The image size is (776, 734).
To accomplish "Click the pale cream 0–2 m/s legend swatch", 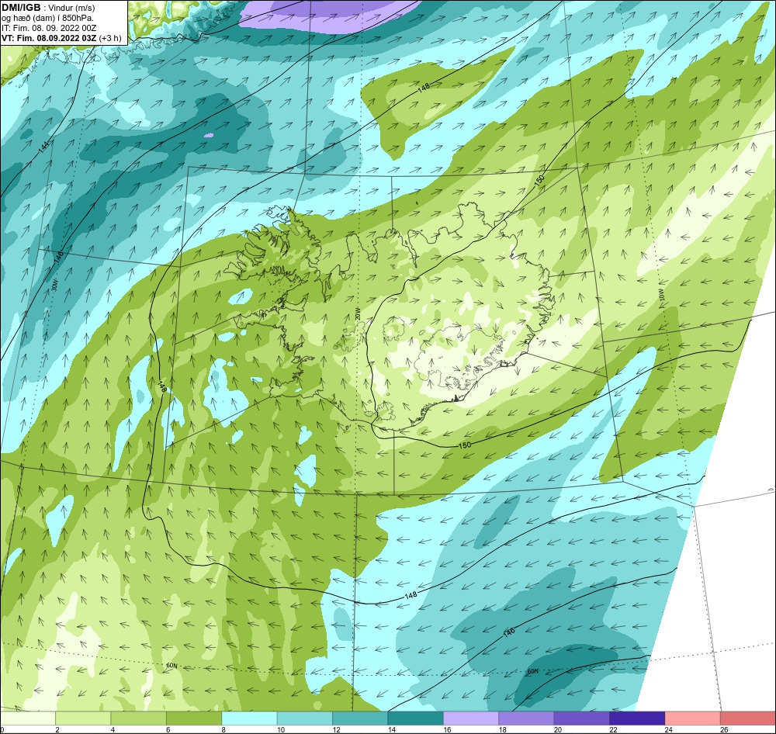I will (28, 718).
